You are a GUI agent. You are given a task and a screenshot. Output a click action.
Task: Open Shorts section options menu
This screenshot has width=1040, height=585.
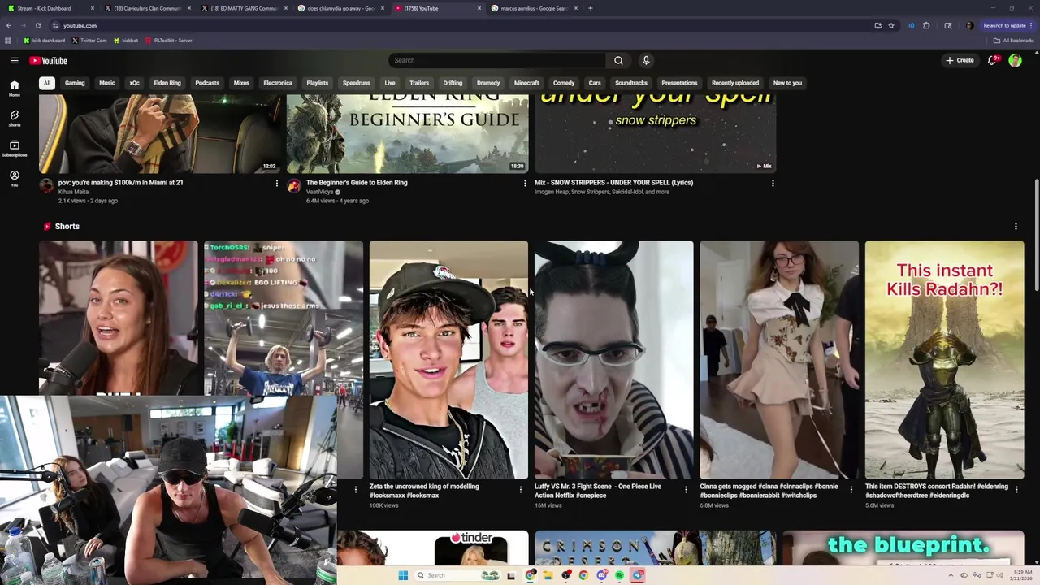(1016, 227)
